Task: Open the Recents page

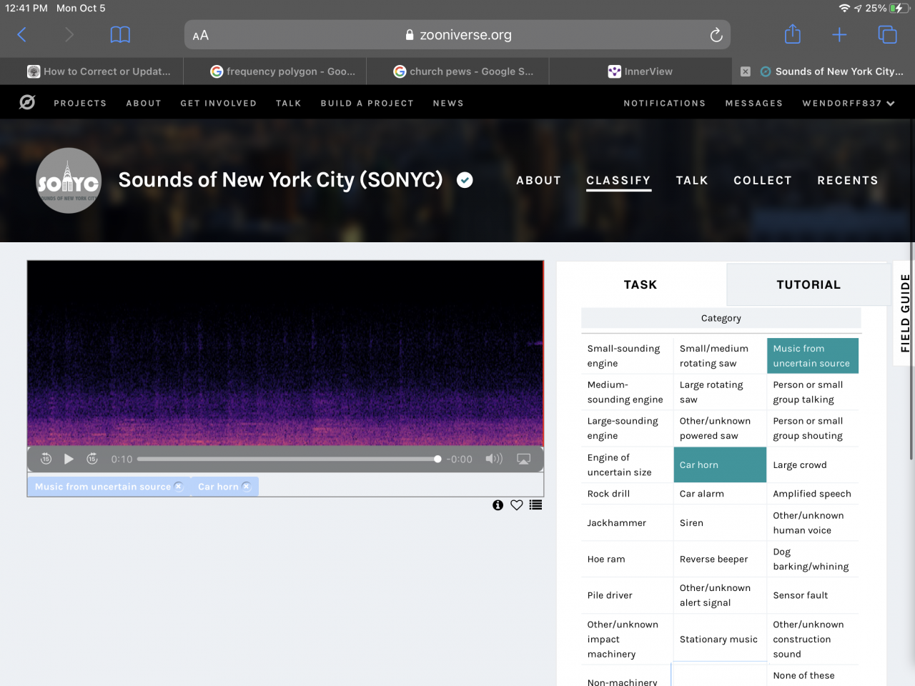Action: [848, 181]
